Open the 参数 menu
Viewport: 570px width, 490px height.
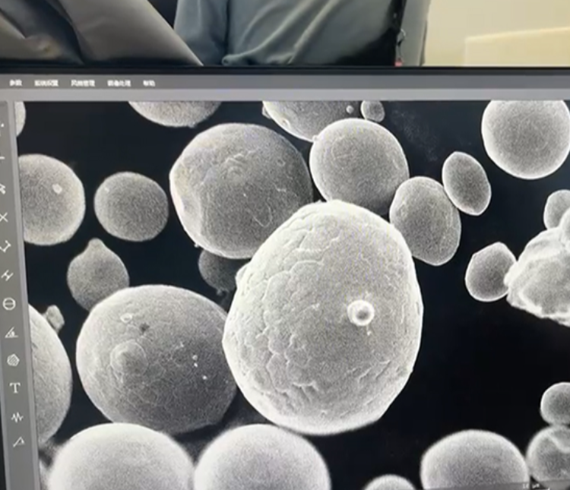point(16,83)
